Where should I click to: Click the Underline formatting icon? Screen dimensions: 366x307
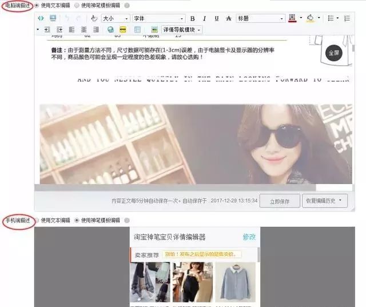click(216, 18)
